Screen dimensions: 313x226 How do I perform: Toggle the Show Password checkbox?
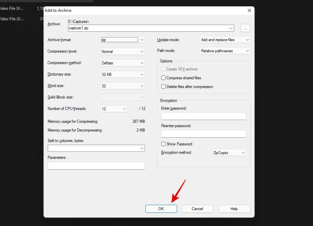click(163, 144)
